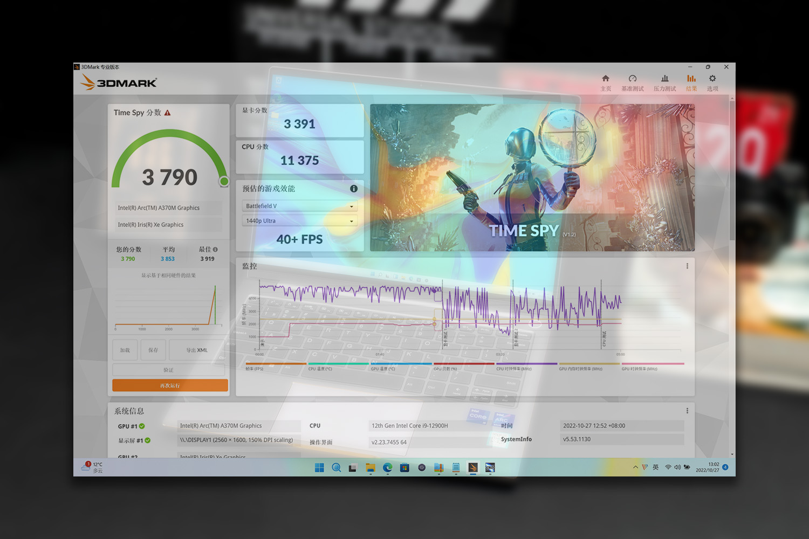Click the vertical scrollbar on the right edge
The height and width of the screenshot is (539, 809).
click(732, 170)
